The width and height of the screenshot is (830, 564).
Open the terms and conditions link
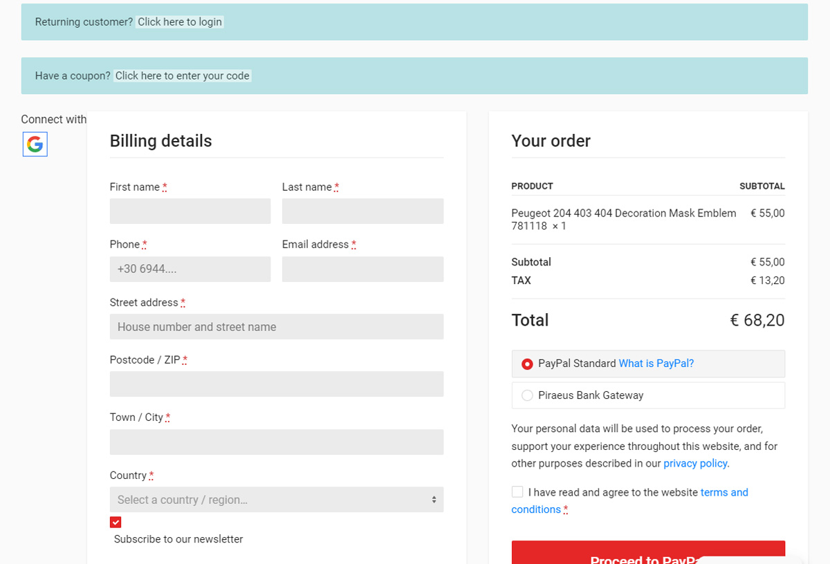click(723, 492)
